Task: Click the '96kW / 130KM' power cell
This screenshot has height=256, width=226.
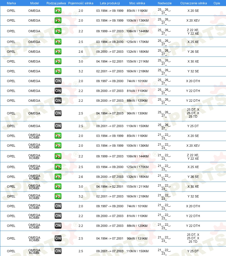Action: (137, 113)
